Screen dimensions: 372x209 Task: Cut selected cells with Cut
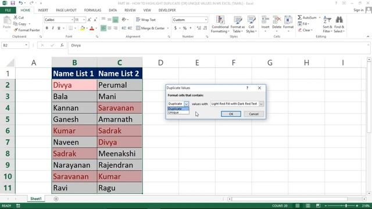pos(19,17)
